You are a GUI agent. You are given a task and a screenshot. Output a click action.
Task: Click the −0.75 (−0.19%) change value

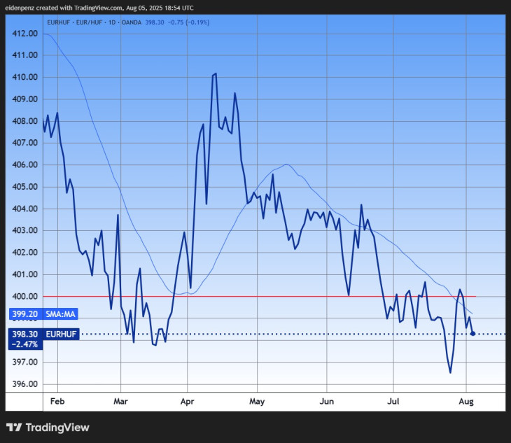[188, 22]
